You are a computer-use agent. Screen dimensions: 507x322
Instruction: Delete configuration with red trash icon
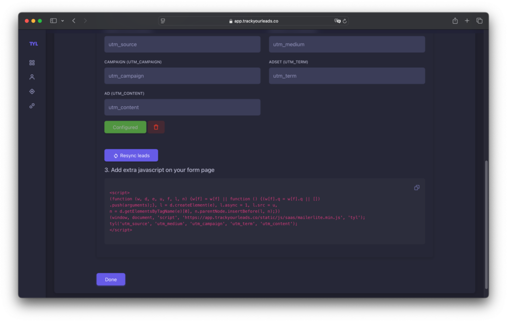click(156, 127)
